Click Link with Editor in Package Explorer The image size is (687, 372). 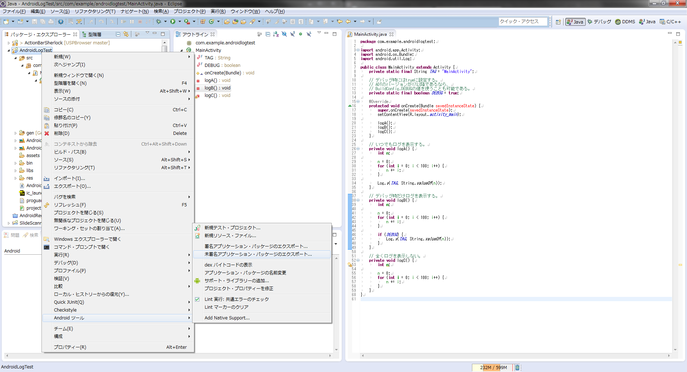coord(126,34)
